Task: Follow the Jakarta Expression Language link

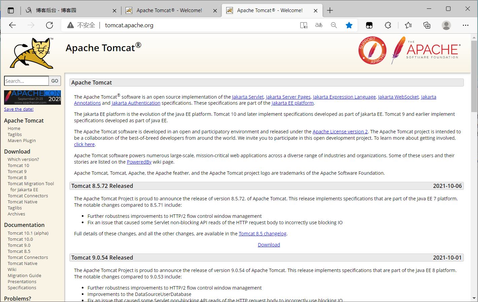Action: coord(344,97)
